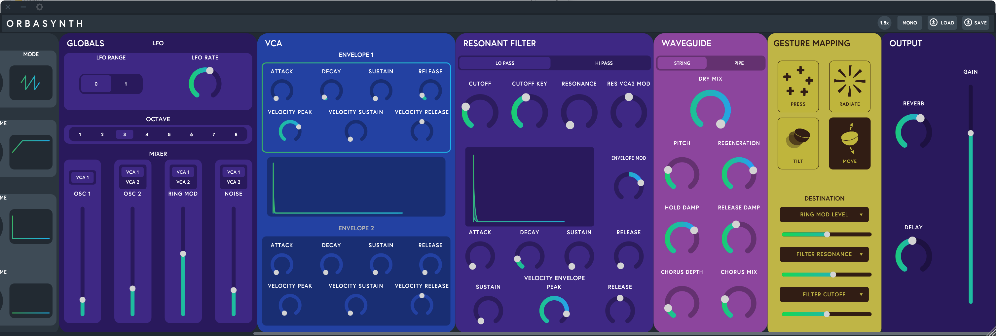Screen dimensions: 996x336
Task: Set LFO Range to 1
Action: point(126,84)
